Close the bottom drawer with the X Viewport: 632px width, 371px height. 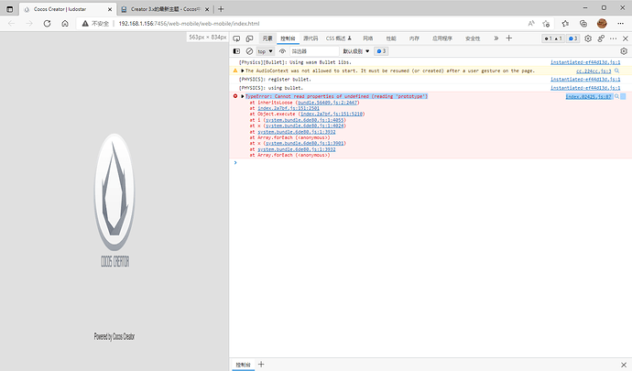624,365
